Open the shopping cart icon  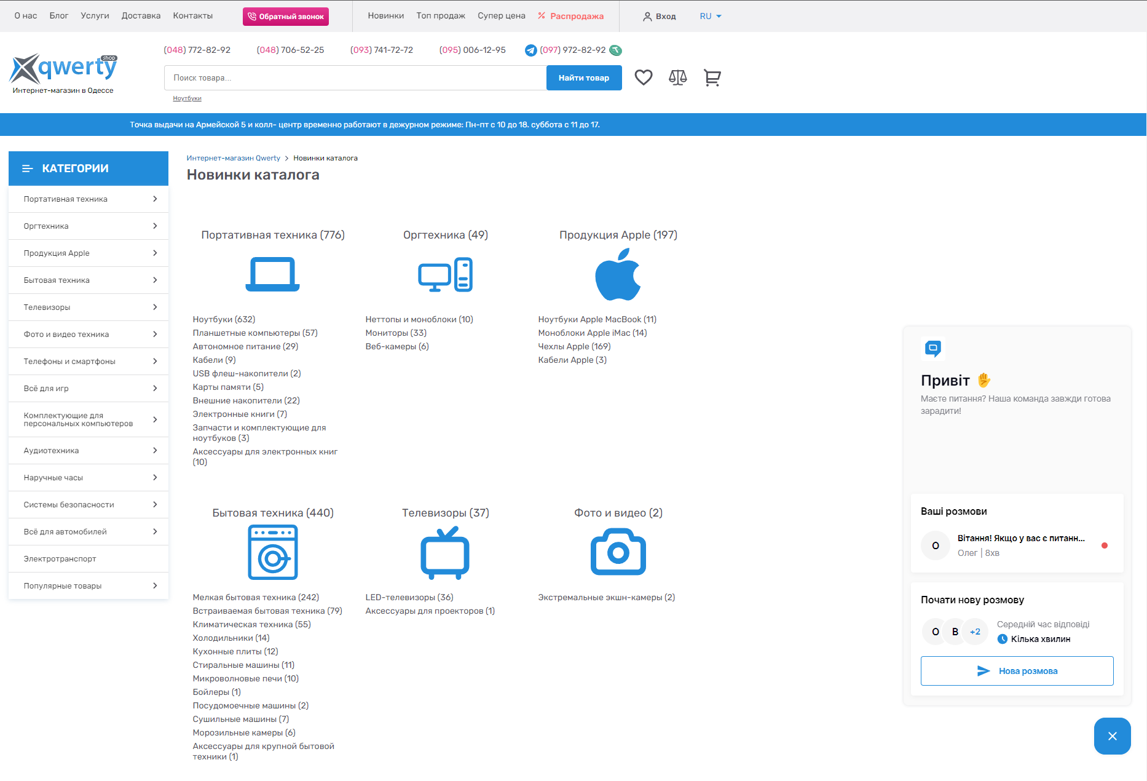[x=712, y=77]
